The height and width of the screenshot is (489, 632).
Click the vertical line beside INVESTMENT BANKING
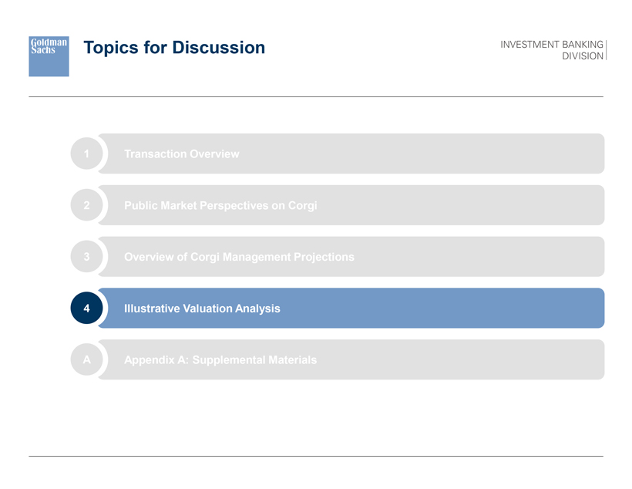607,49
